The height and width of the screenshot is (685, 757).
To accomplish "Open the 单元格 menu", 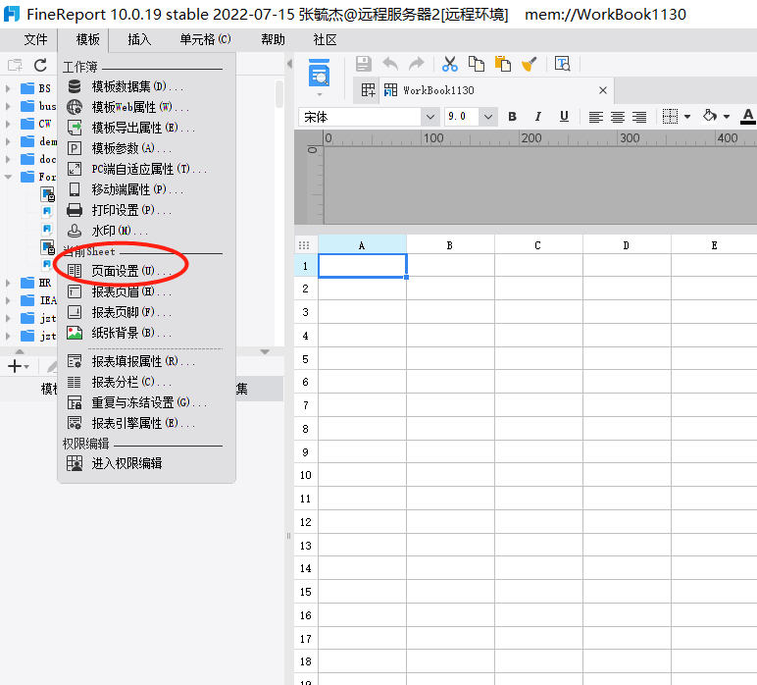I will click(x=205, y=39).
